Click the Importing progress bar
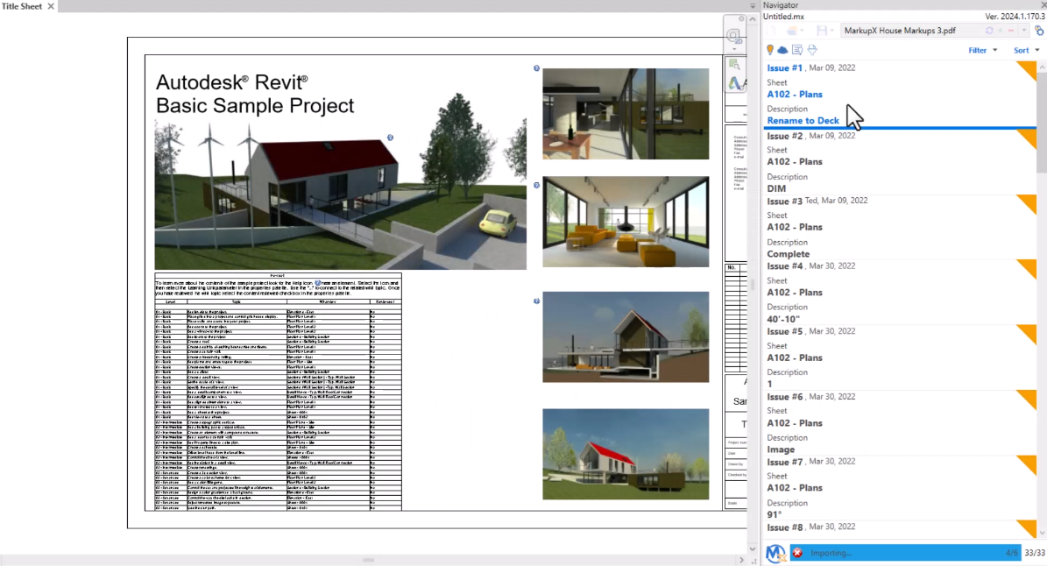Image resolution: width=1047 pixels, height=566 pixels. (905, 553)
